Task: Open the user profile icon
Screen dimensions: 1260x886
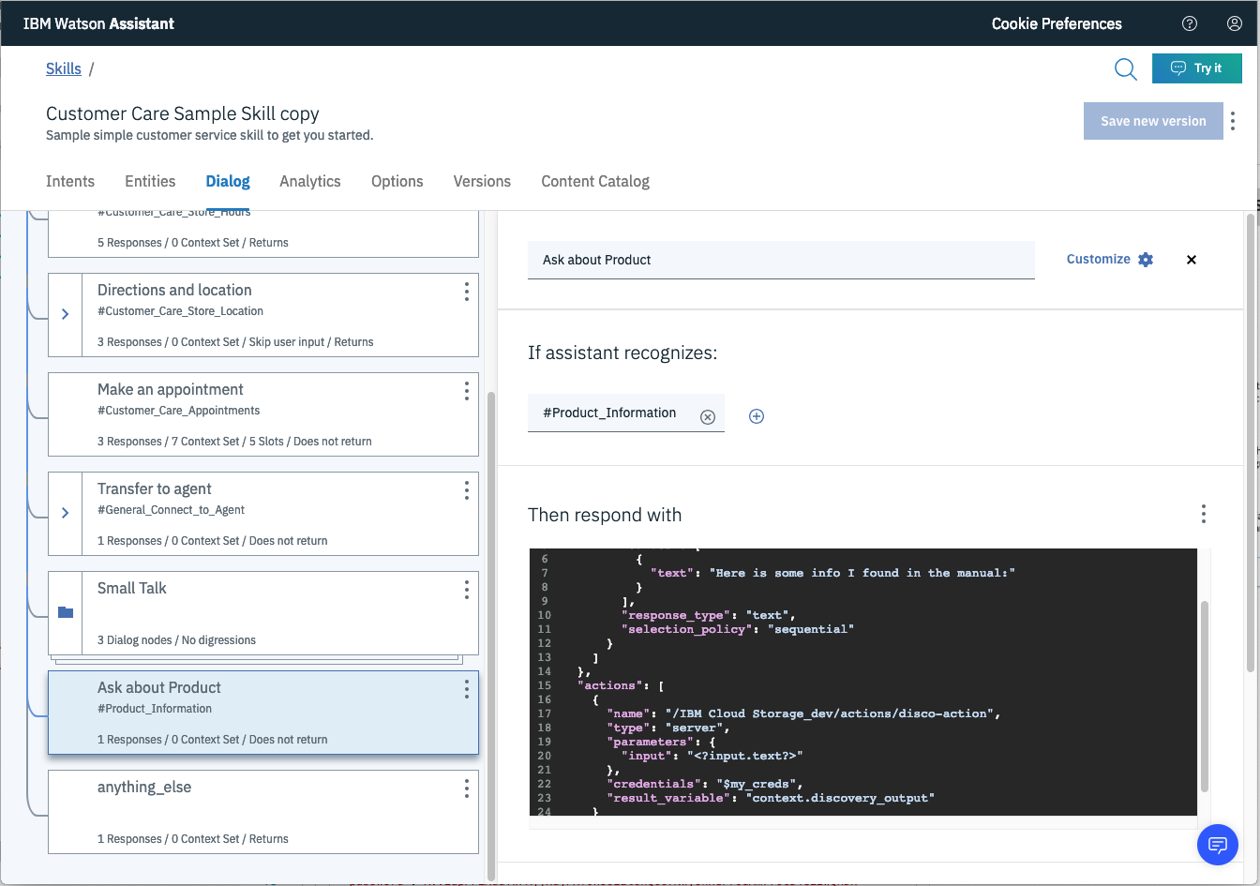Action: click(x=1235, y=23)
